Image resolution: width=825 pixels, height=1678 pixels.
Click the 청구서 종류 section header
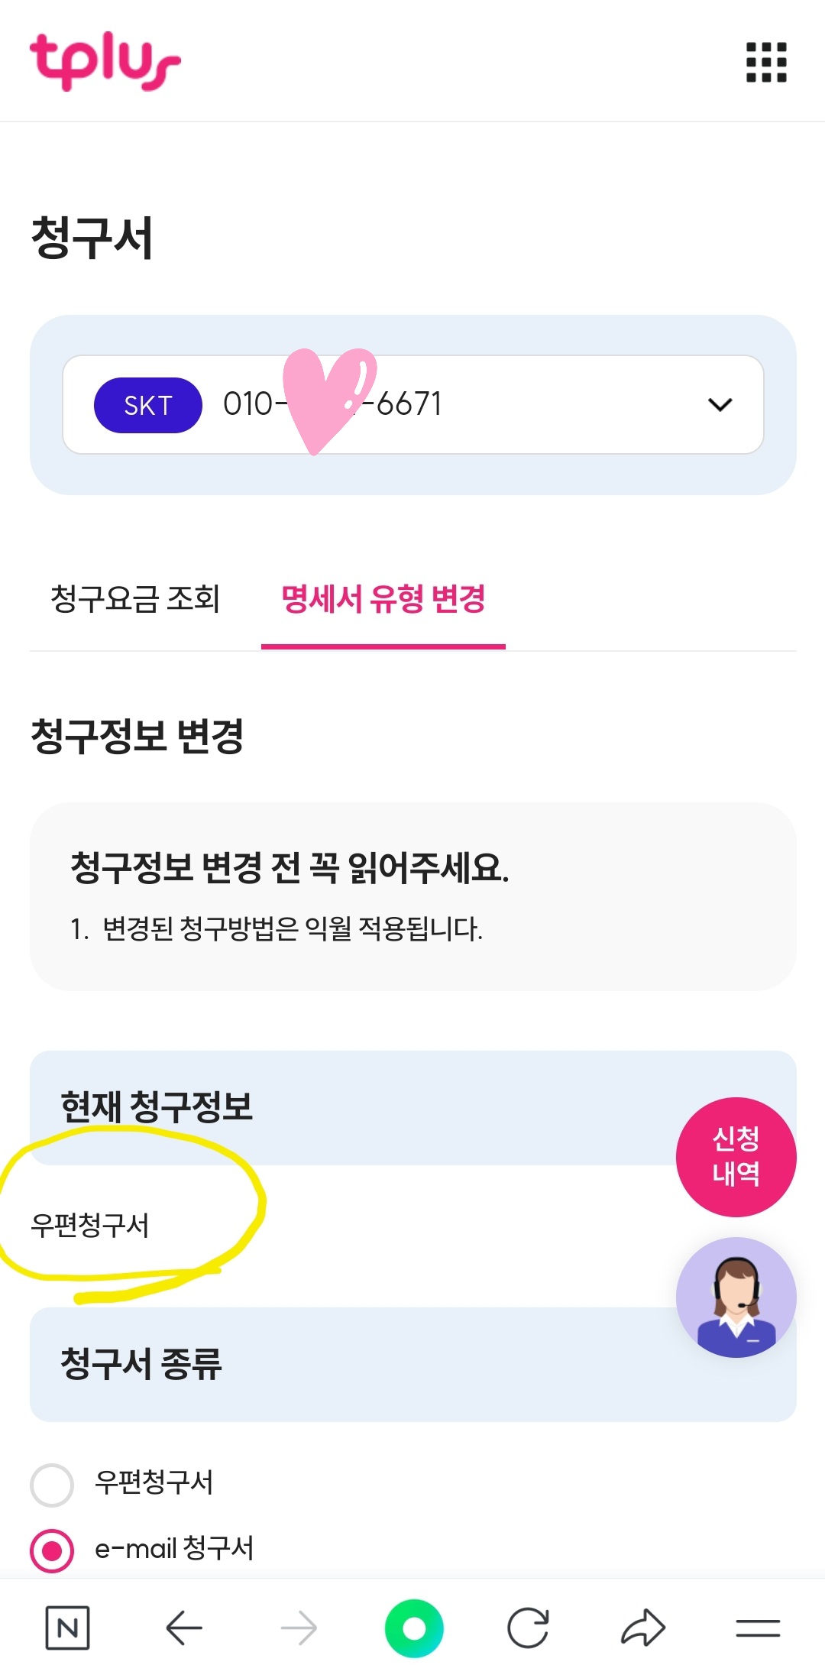[x=141, y=1364]
